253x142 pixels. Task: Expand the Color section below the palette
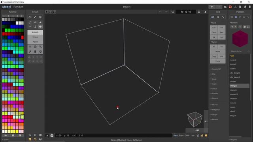5,140
